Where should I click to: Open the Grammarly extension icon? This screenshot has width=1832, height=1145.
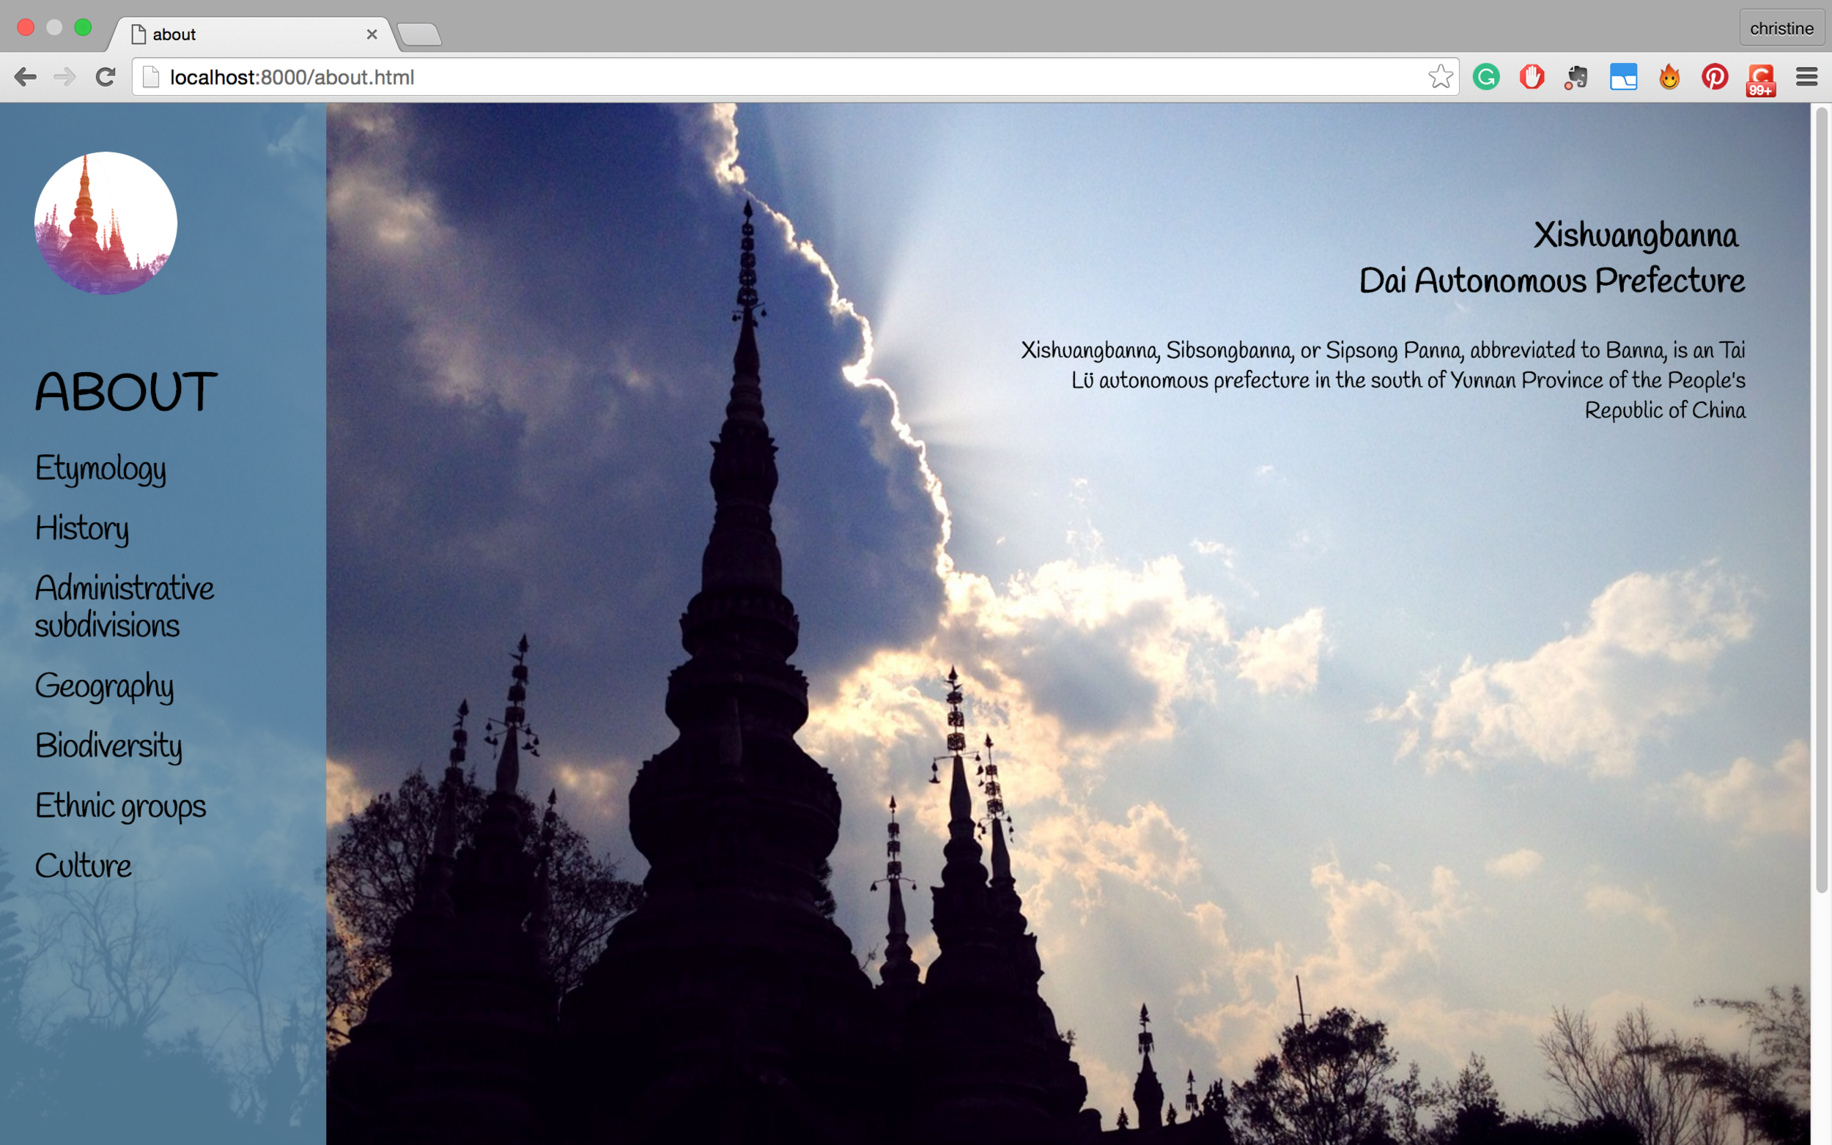tap(1486, 77)
